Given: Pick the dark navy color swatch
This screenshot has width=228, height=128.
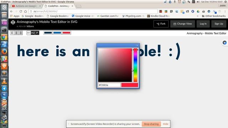Looking at the screenshot, I should 48,33.
